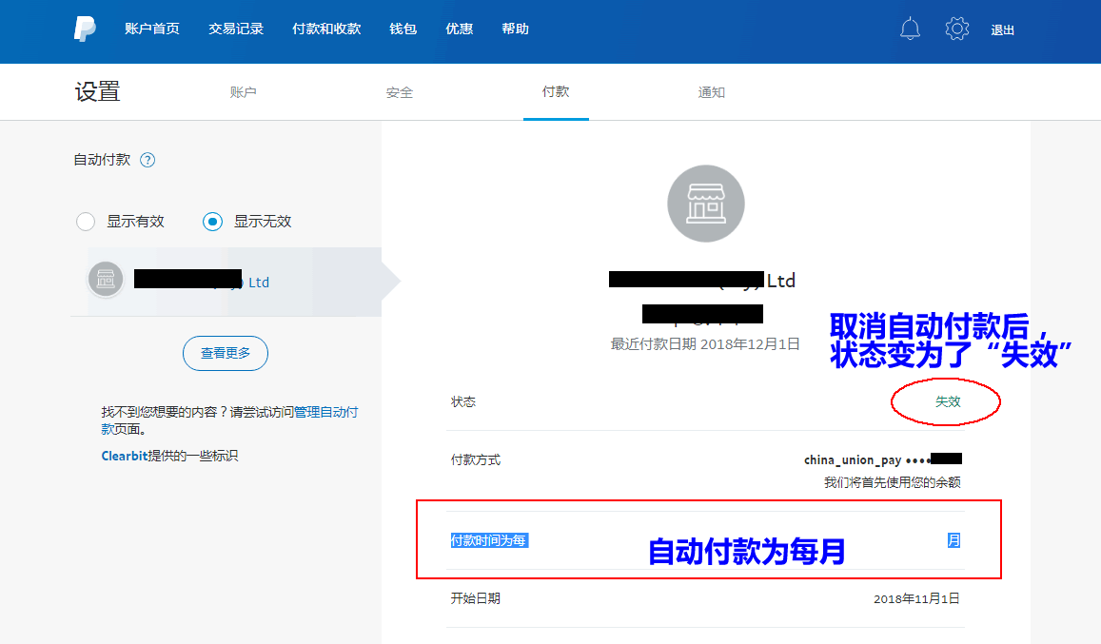1101x644 pixels.
Task: Select the 显示有效 radio button
Action: click(86, 221)
